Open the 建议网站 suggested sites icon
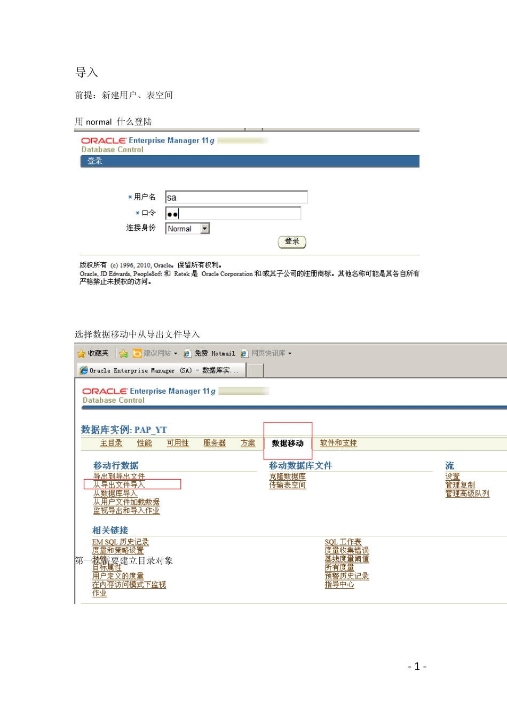 click(137, 354)
